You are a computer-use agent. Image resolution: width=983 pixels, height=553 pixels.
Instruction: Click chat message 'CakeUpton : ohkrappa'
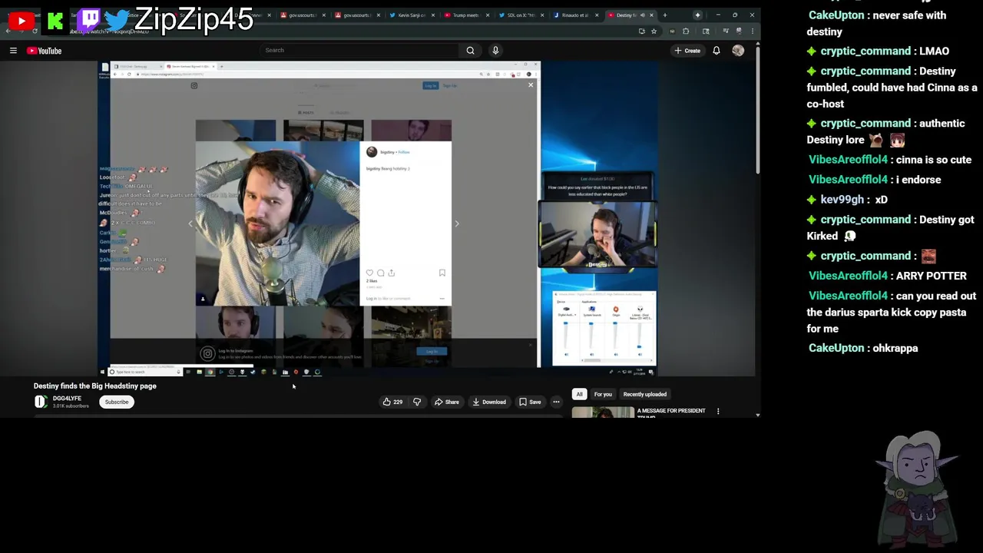pos(863,348)
